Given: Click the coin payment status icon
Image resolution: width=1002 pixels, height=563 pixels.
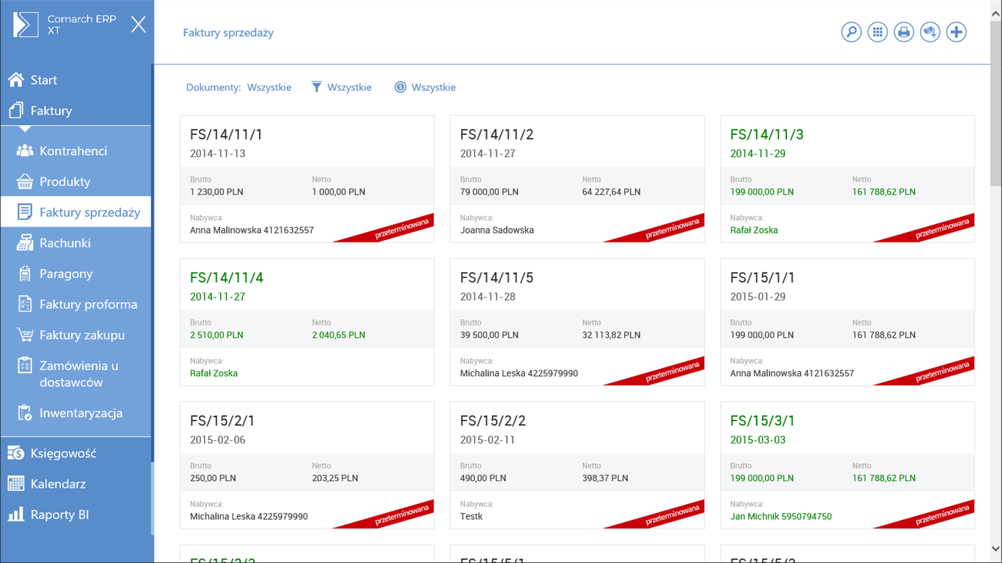Looking at the screenshot, I should (400, 87).
